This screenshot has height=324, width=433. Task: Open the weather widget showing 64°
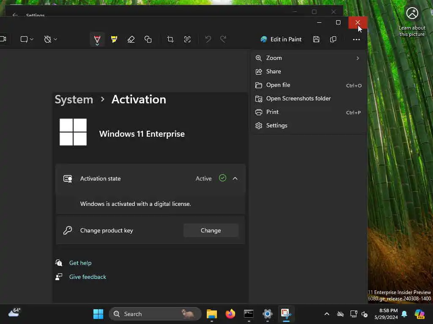pos(14,313)
